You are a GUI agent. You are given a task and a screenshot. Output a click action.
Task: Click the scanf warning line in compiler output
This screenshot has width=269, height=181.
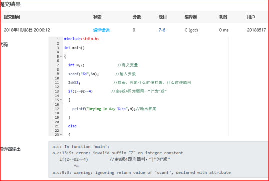click(x=142, y=173)
